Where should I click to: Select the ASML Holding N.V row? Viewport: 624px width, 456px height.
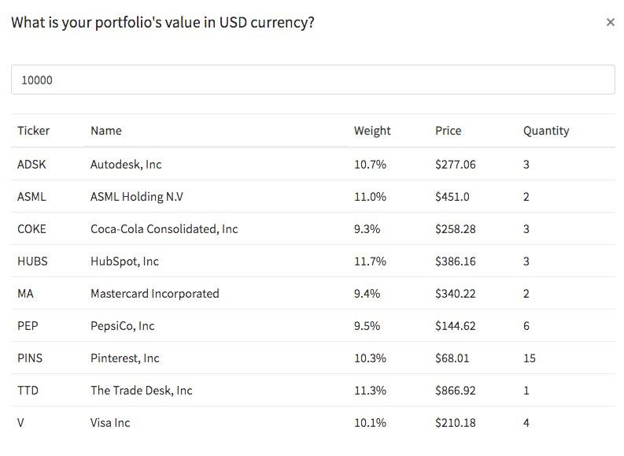(136, 197)
